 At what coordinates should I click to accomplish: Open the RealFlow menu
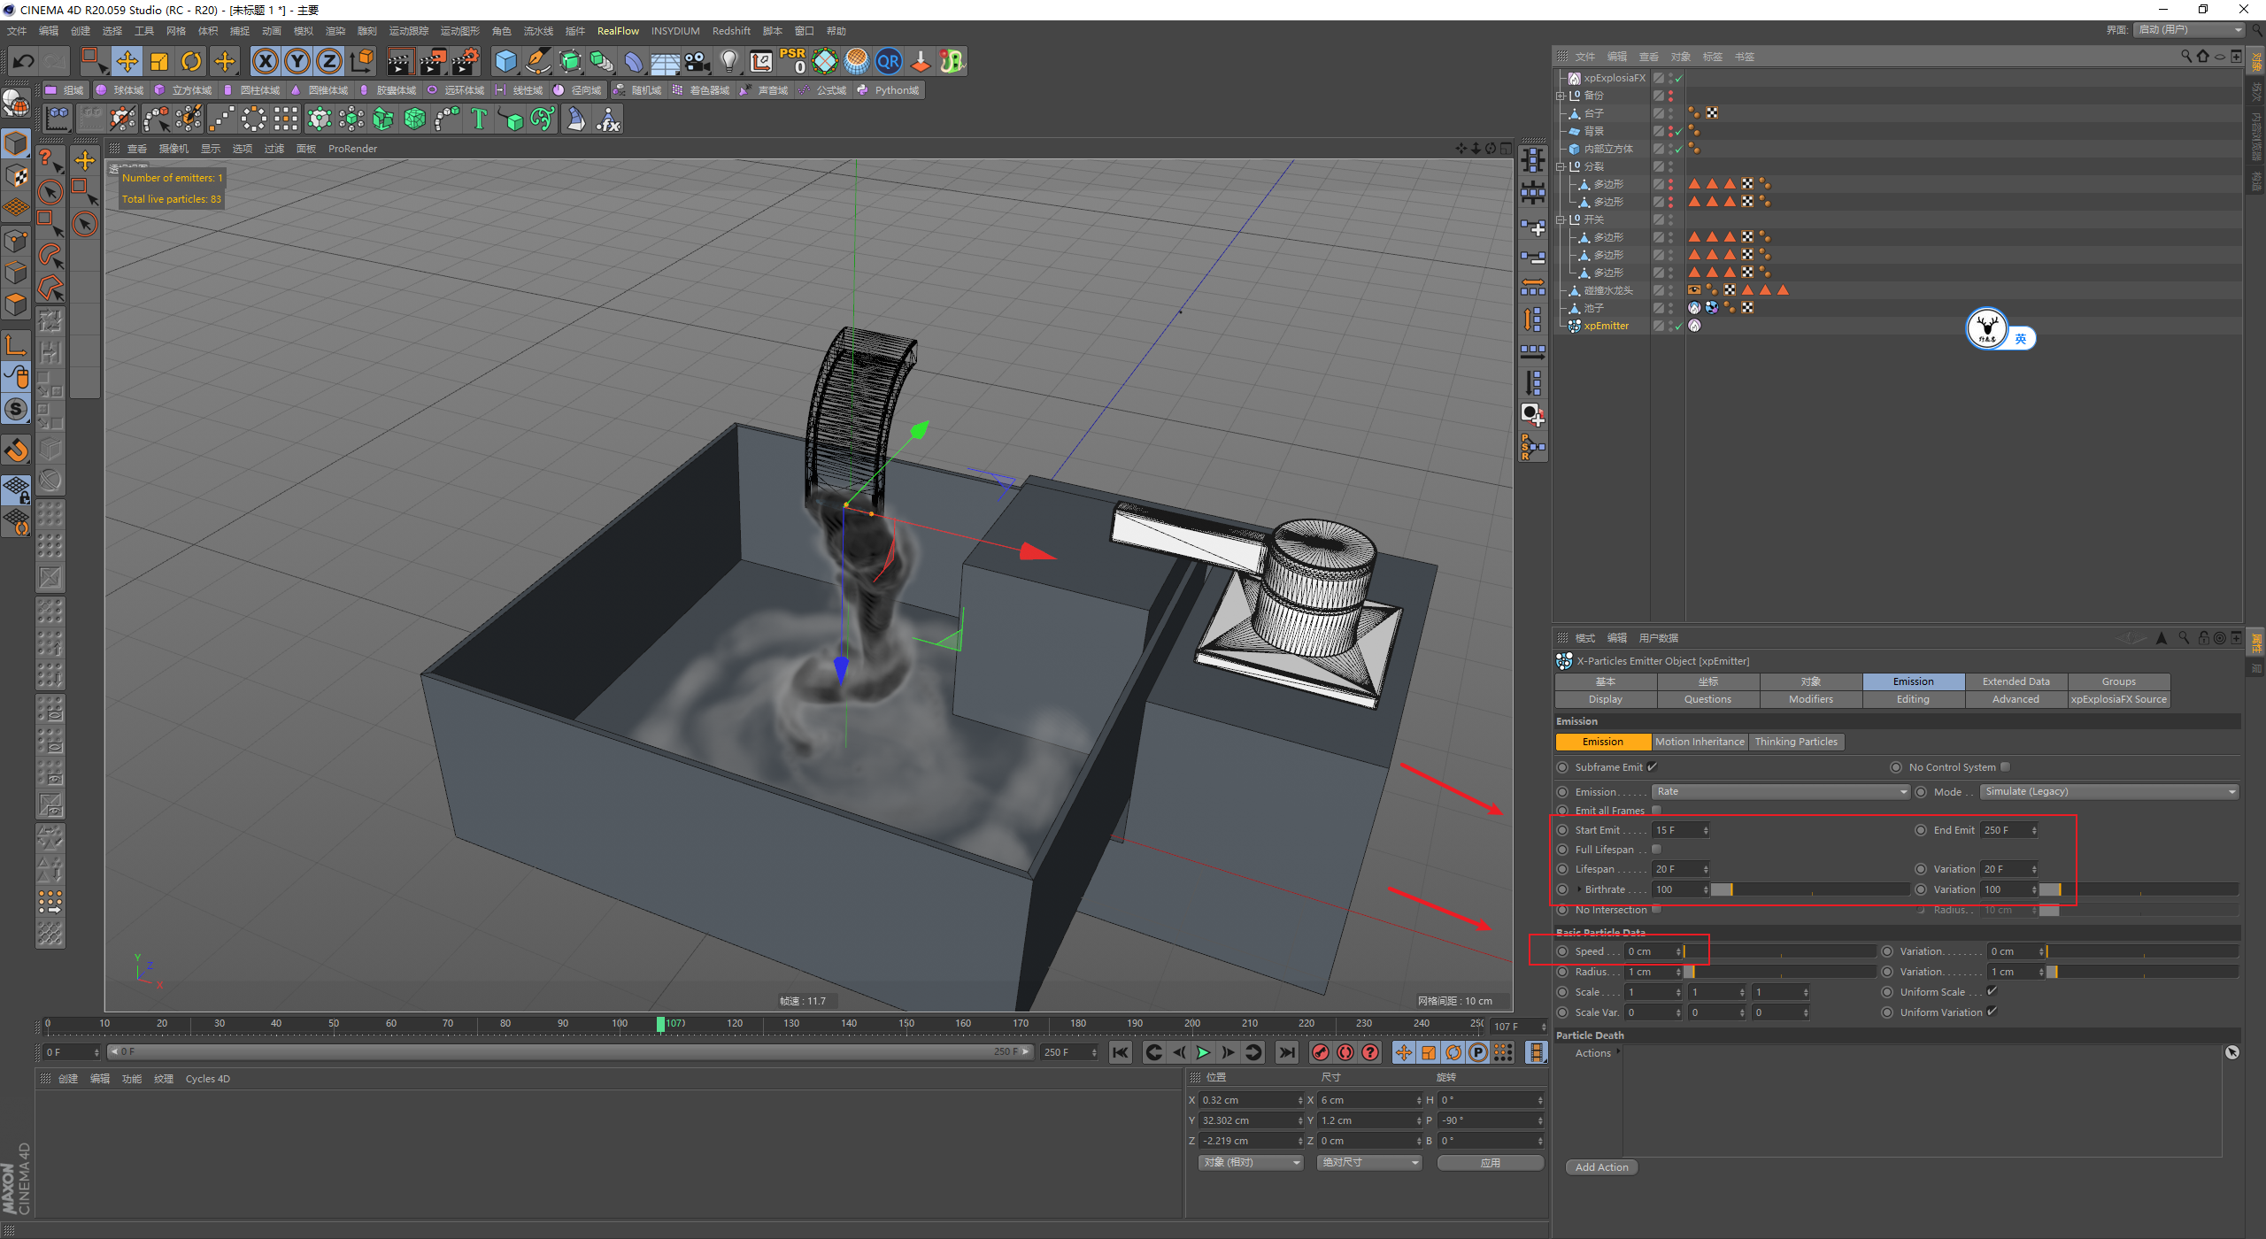pos(617,31)
